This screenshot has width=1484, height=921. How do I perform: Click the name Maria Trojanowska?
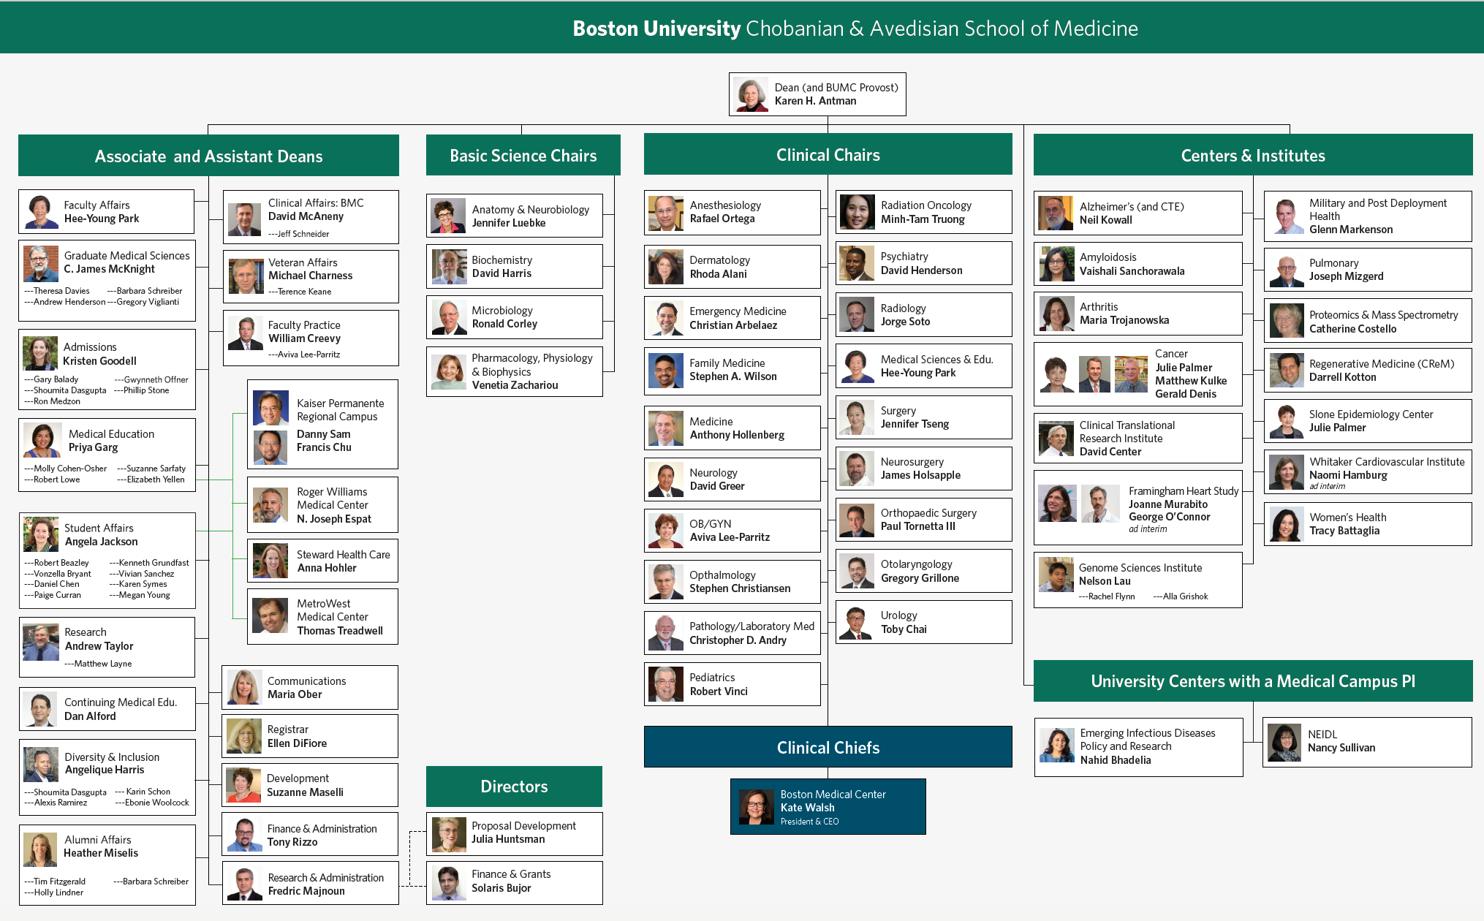tap(1124, 320)
